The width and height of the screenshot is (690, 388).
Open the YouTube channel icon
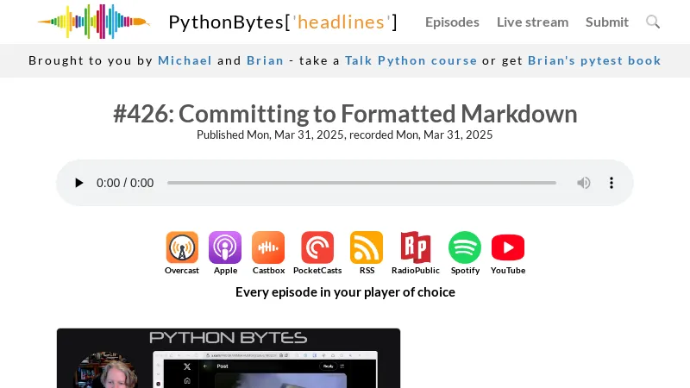tap(508, 247)
